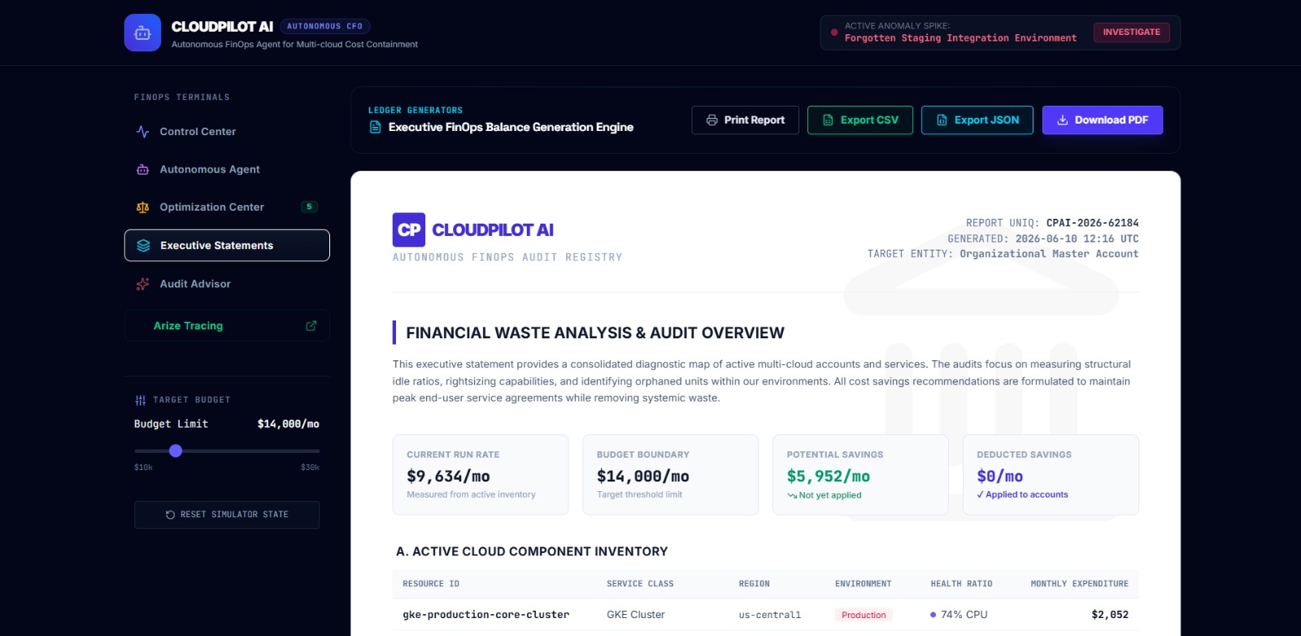Go to the Autonomous Agent section

pyautogui.click(x=227, y=169)
